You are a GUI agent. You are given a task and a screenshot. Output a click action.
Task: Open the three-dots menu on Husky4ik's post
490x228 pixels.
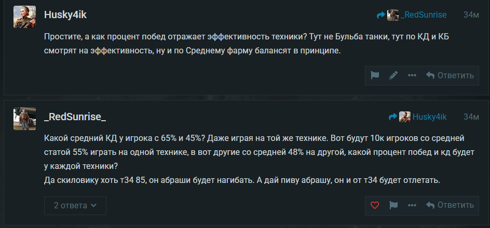412,75
